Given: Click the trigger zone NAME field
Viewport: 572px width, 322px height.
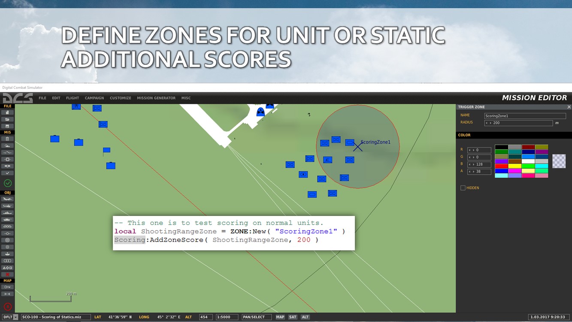Looking at the screenshot, I should (525, 116).
